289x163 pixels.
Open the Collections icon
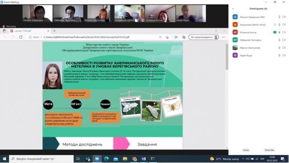184,37
